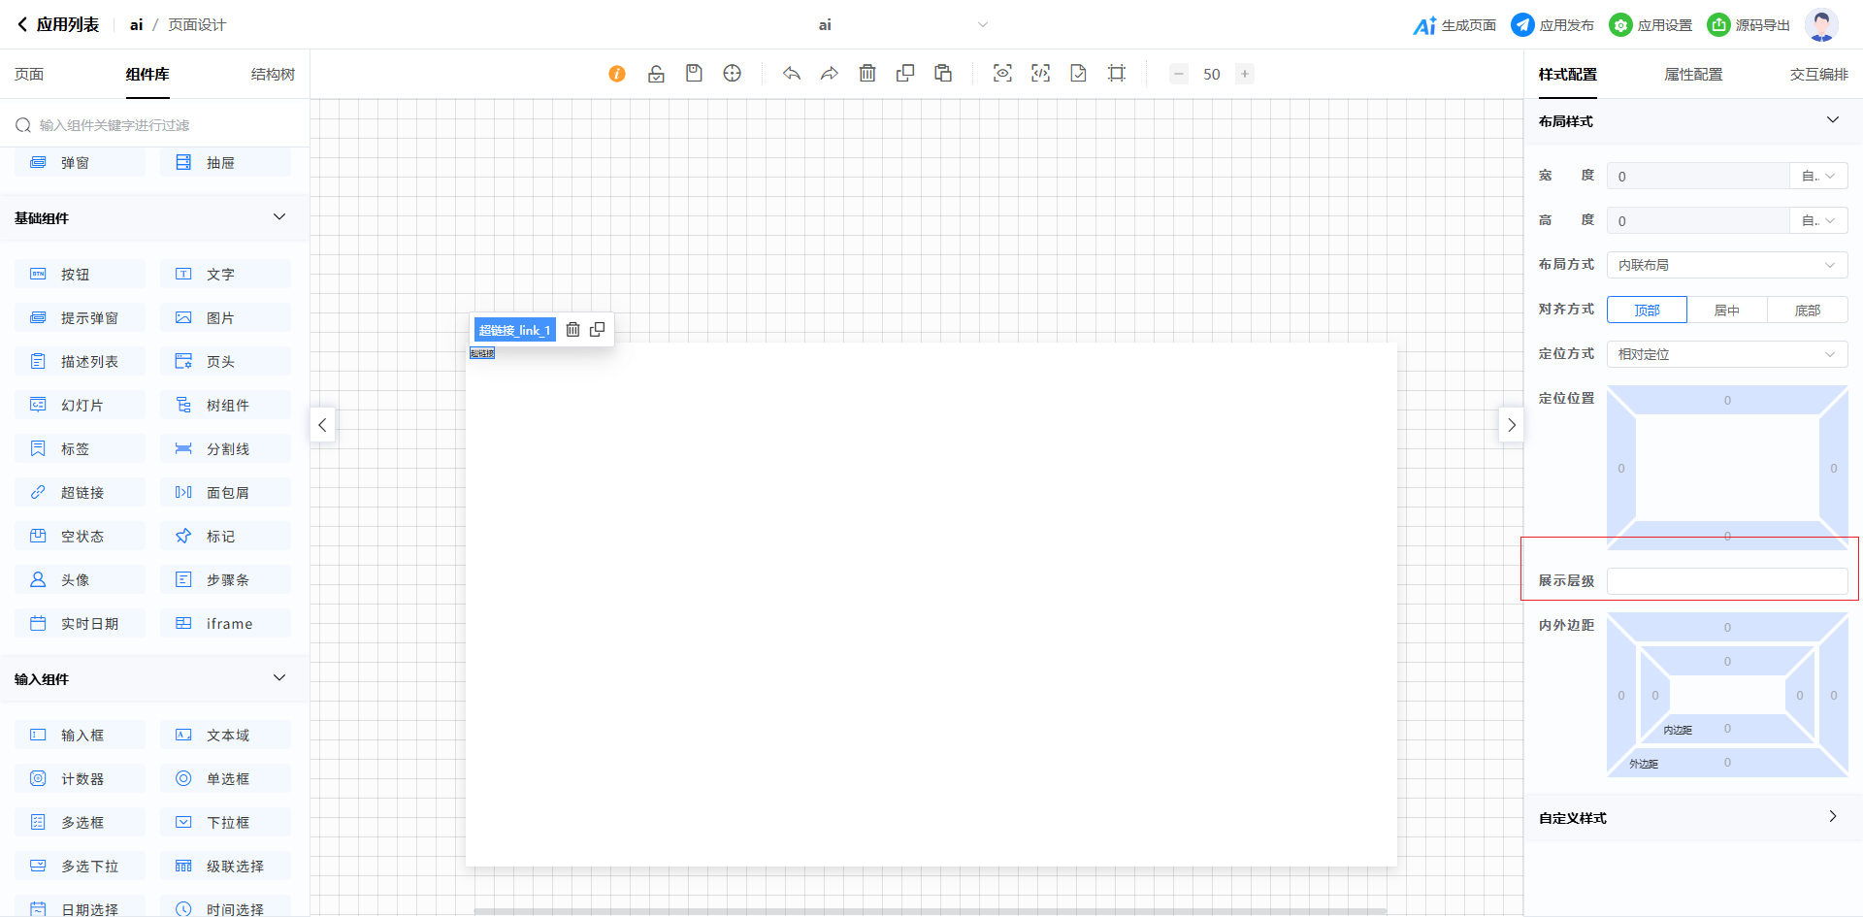1863x917 pixels.
Task: Open the 定位方式 dropdown
Action: [1727, 354]
